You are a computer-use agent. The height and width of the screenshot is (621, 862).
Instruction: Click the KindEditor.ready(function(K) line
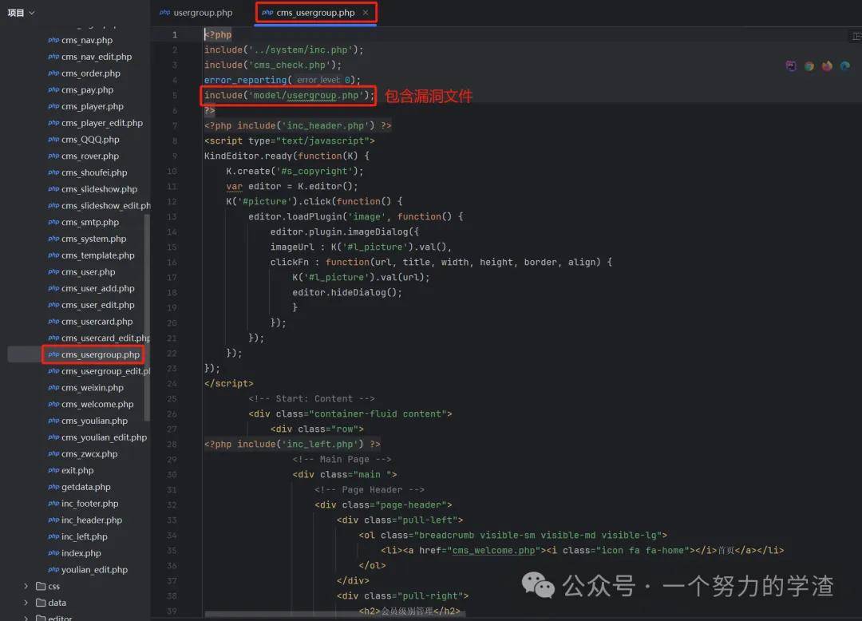(x=287, y=156)
